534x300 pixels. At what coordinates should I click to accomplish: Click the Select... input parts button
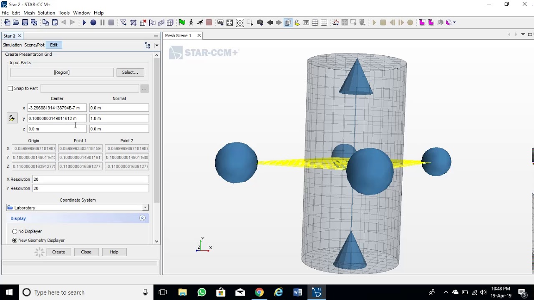[130, 72]
